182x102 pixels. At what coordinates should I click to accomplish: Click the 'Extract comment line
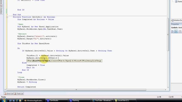(x=22, y=34)
